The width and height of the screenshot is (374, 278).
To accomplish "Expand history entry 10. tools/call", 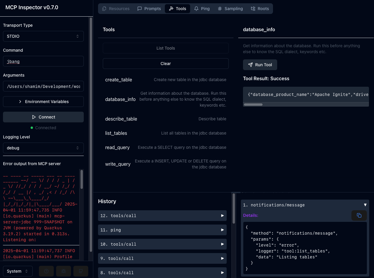I will coord(162,244).
